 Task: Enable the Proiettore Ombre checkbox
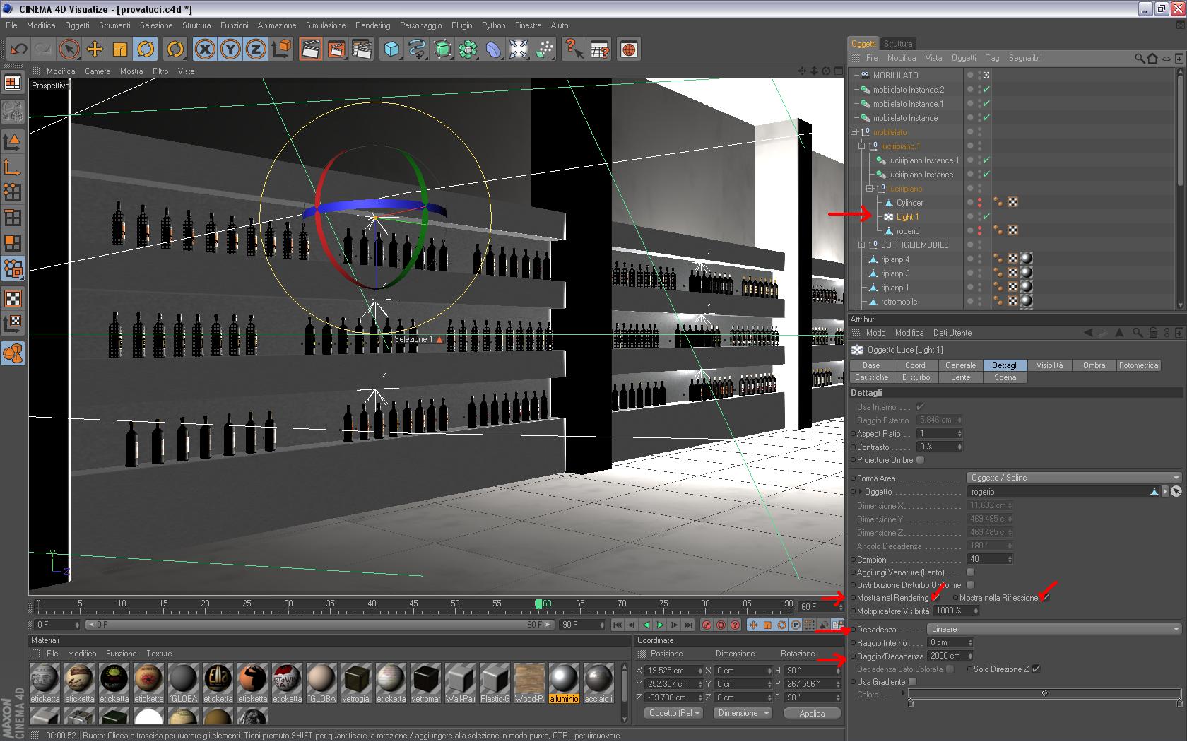pyautogui.click(x=920, y=460)
